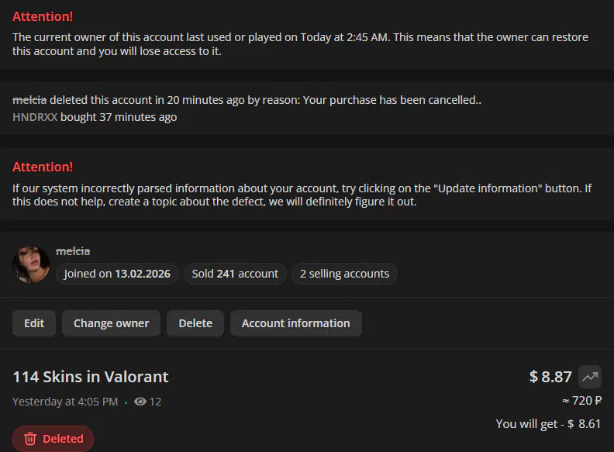Open melcia's profile from the deletion notice
Viewport: 614px width, 452px height.
[x=29, y=100]
